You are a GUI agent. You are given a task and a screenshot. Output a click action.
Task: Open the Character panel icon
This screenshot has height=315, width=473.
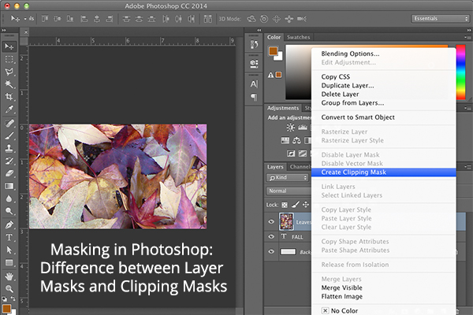[x=254, y=83]
